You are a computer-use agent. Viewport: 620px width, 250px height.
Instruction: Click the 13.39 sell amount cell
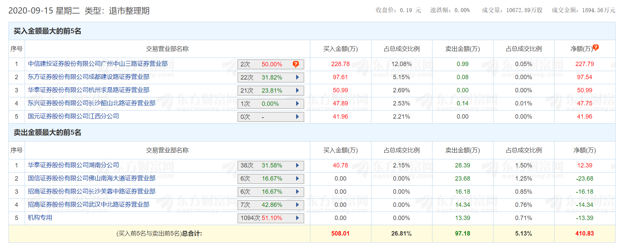click(x=462, y=218)
